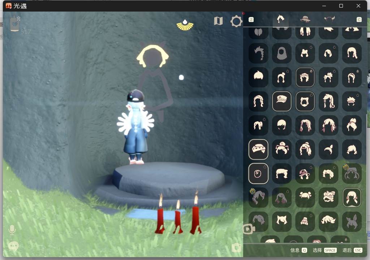
Task: Select spiky hair with headband
Action: click(352, 101)
